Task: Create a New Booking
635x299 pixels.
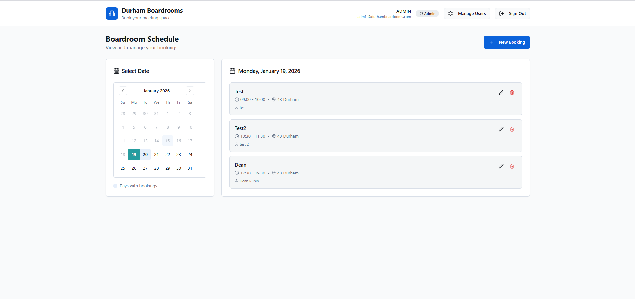Action: pyautogui.click(x=507, y=42)
